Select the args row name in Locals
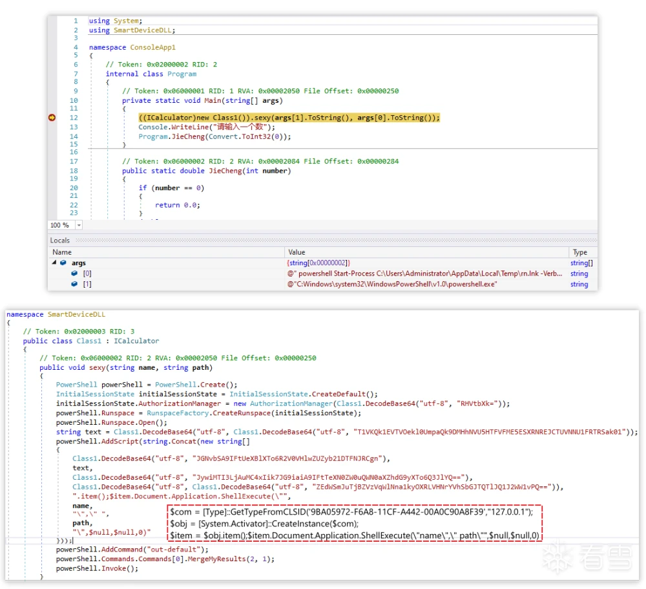646x589 pixels. (79, 262)
